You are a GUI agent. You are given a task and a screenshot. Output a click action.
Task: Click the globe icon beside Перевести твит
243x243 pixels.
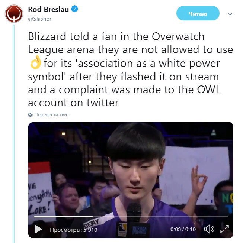tap(31, 115)
